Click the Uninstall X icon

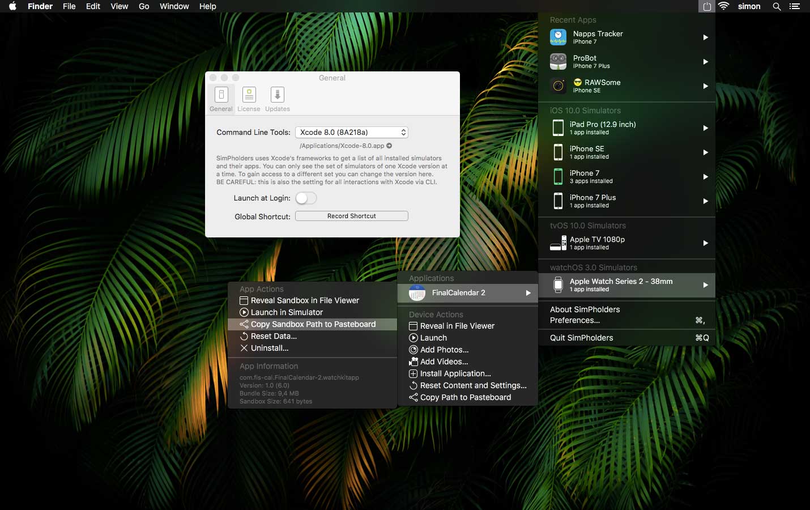click(244, 348)
